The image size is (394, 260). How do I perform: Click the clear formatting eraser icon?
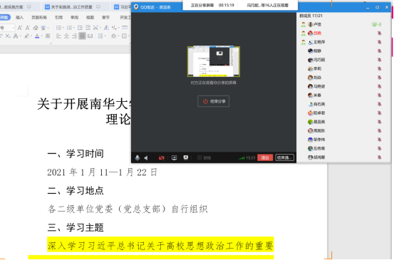(x=36, y=28)
